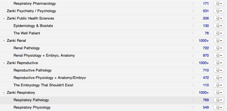Image resolution: width=227 pixels, height=111 pixels.
Task: Collapse the Zanki Renal deck
Action: pyautogui.click(x=4, y=41)
